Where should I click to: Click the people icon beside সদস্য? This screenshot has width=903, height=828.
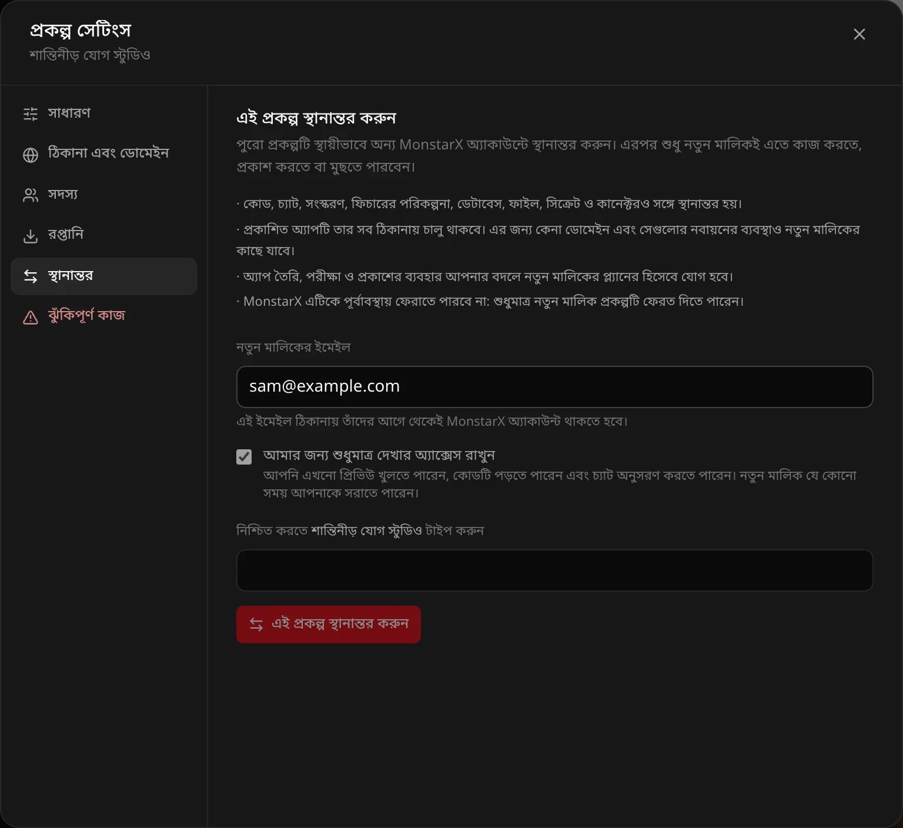(x=31, y=195)
